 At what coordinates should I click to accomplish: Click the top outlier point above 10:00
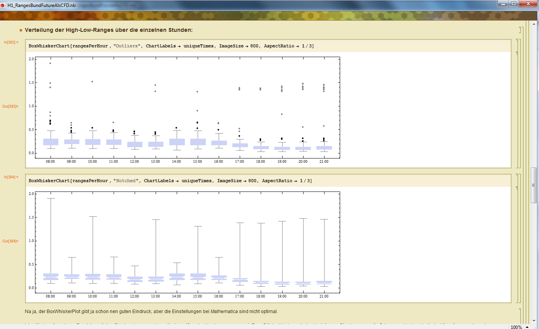pyautogui.click(x=92, y=82)
